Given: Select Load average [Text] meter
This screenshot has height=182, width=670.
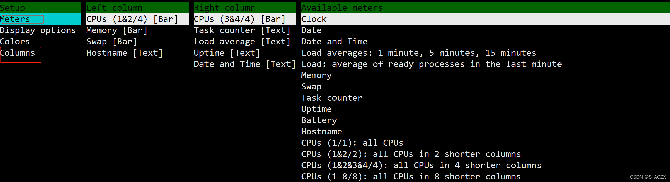Looking at the screenshot, I should (x=242, y=42).
